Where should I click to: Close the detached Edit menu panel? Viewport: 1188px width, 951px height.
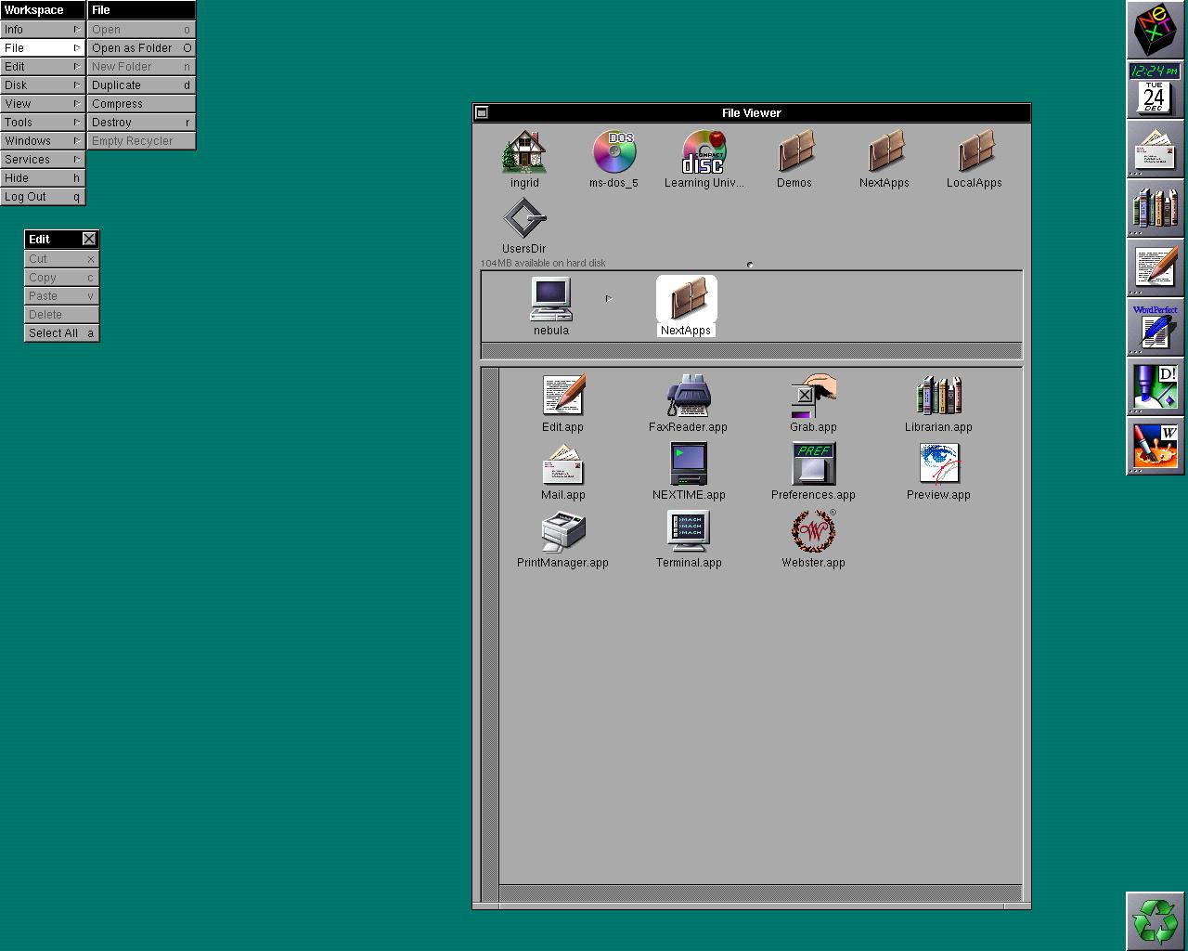pos(89,240)
